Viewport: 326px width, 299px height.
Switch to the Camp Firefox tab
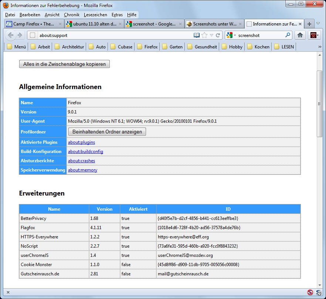click(33, 24)
